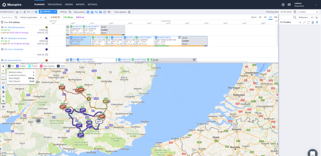Click the Maxoptra logo

coord(11,4)
